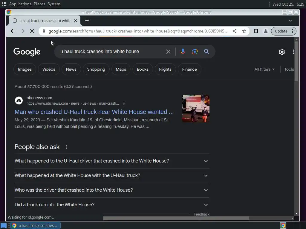This screenshot has width=306, height=229.
Task: Stop page loading with the X button
Action: (32, 31)
